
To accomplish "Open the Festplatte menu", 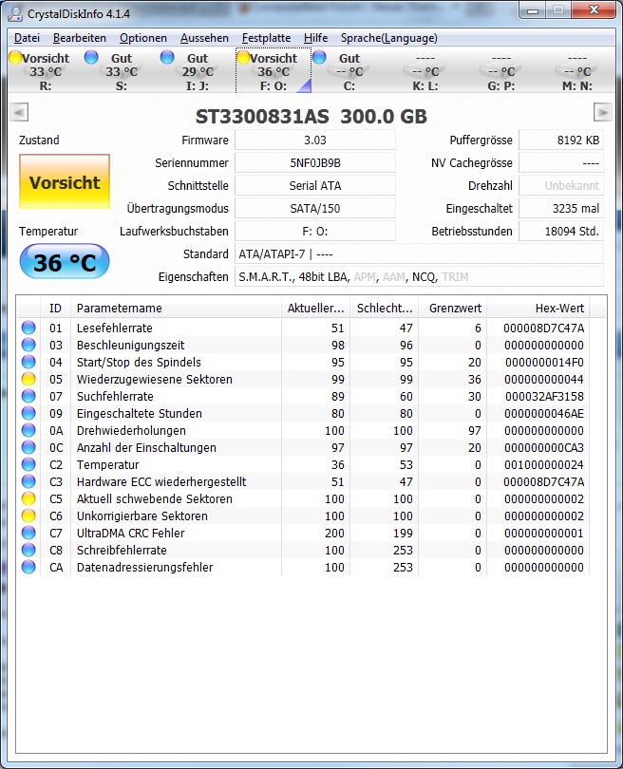I will [x=266, y=38].
